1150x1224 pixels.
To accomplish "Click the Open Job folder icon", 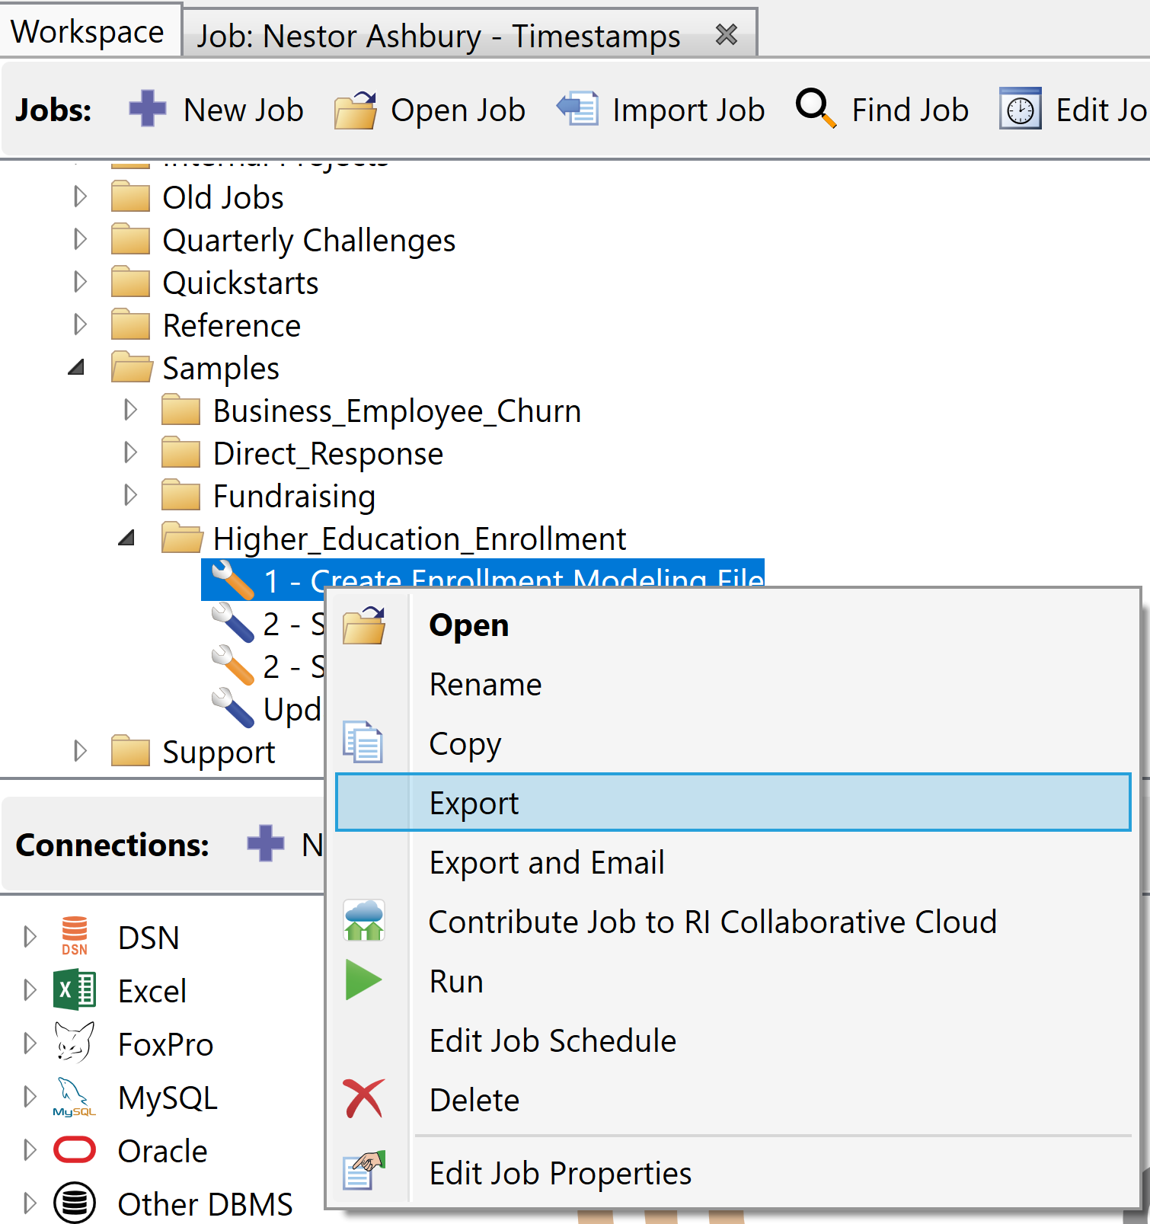I will (x=356, y=110).
